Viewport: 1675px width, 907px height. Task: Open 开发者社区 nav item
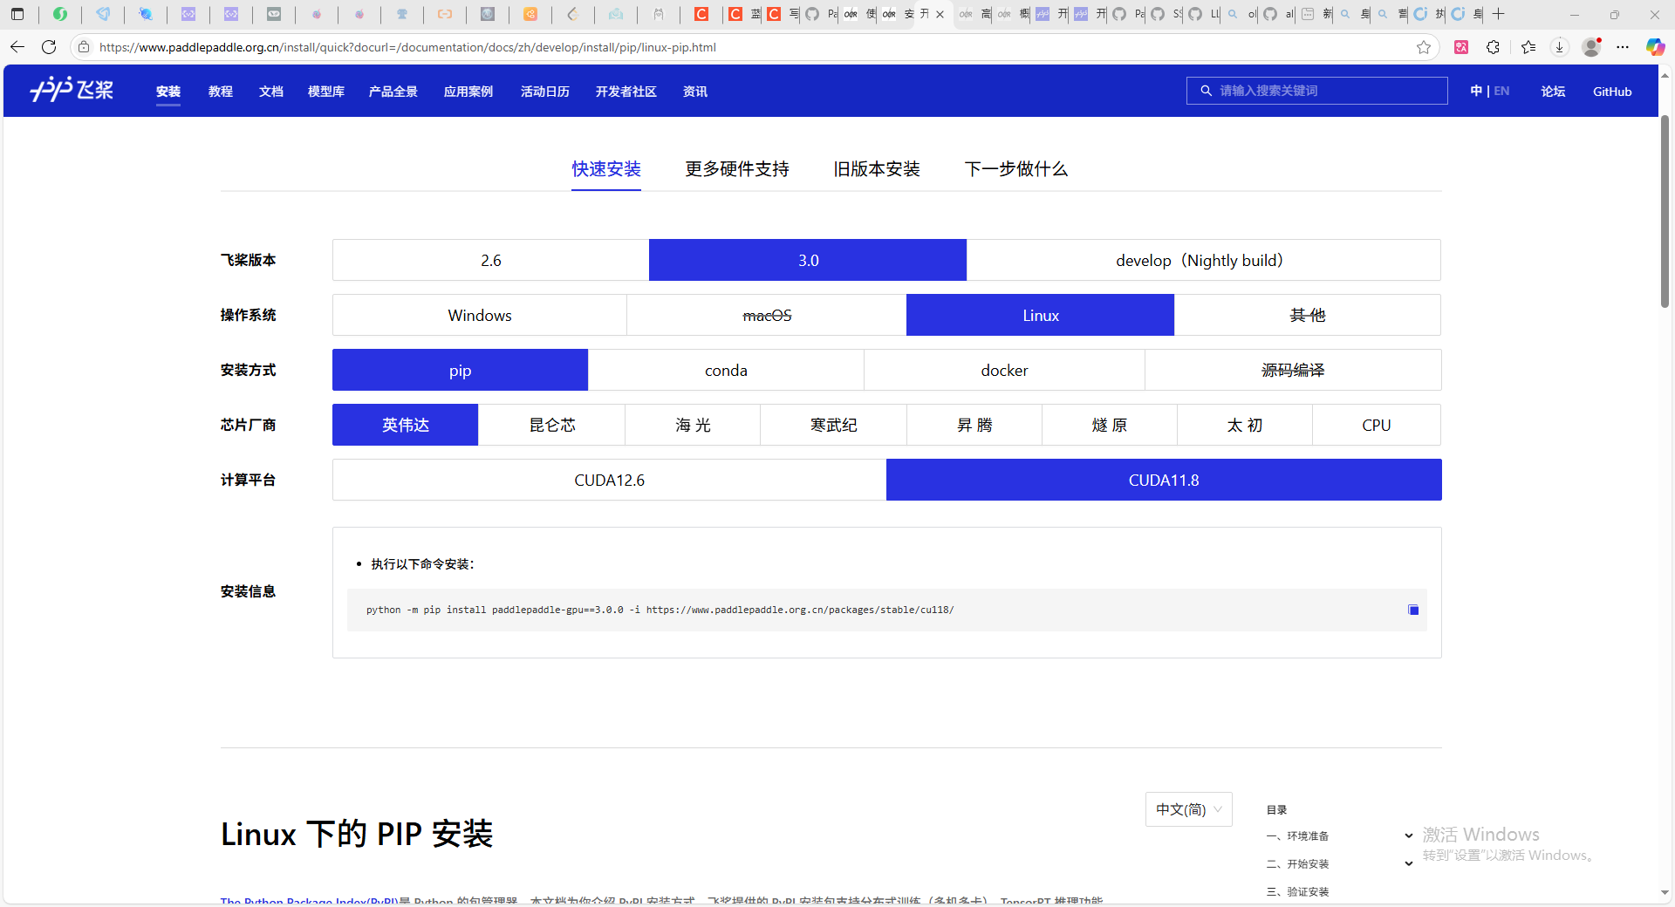(626, 92)
